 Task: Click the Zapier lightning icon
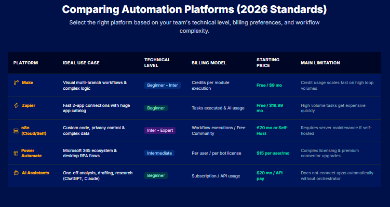pyautogui.click(x=16, y=106)
